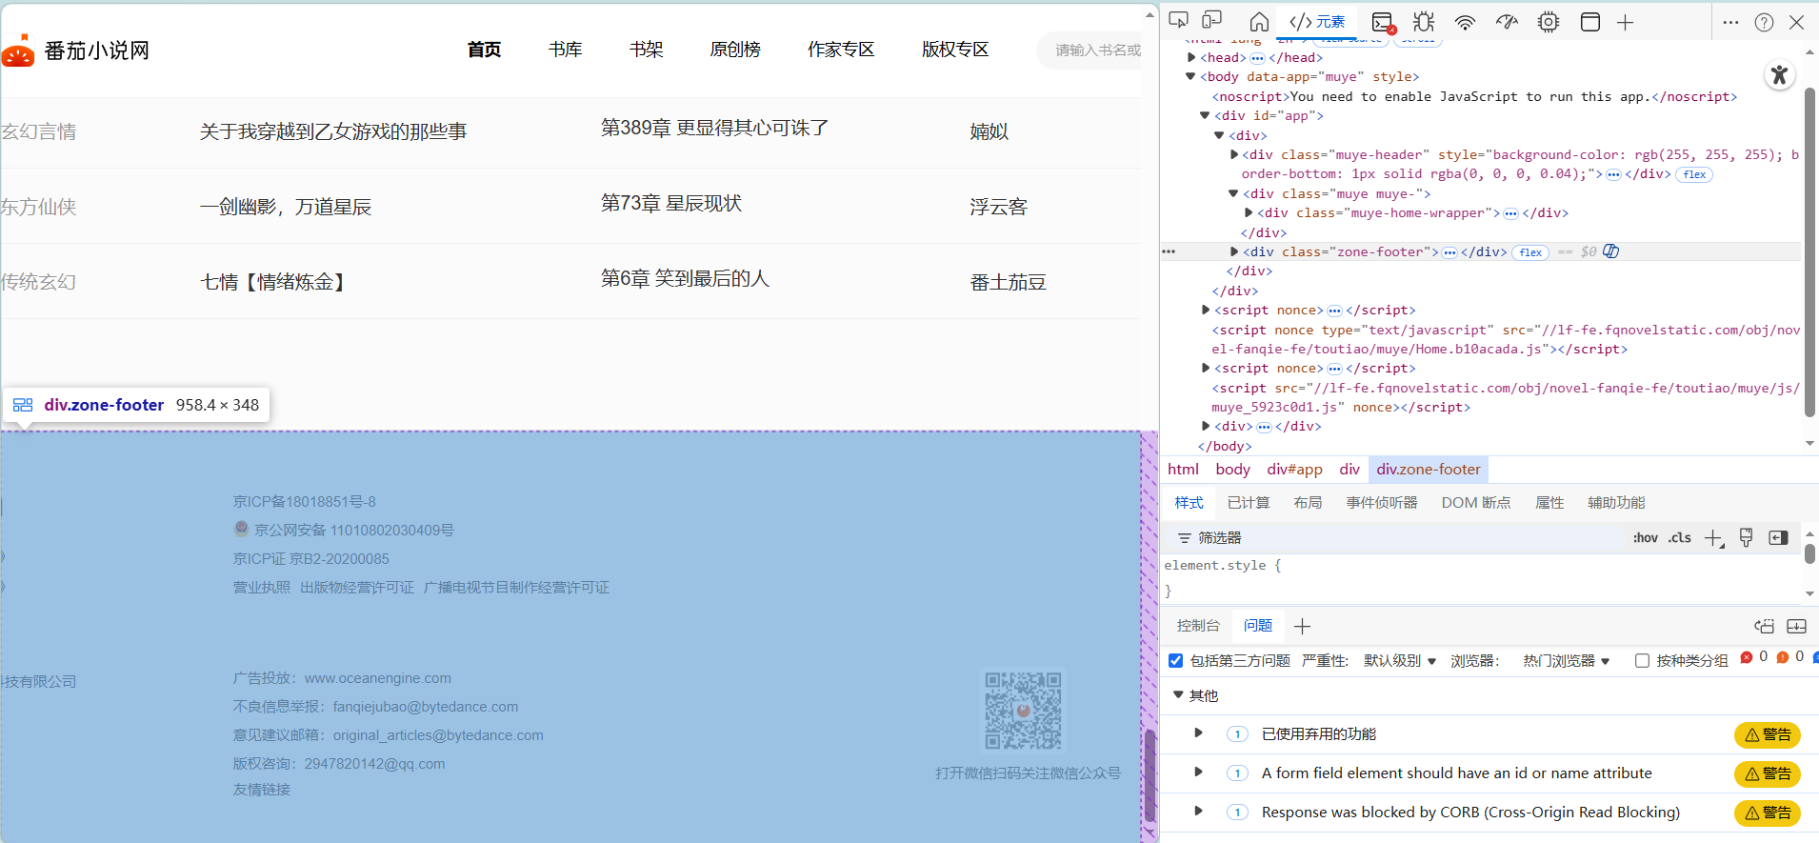Screen dimensions: 1819x843
Task: Open the 事件侦听器 event listeners tab
Action: (x=1382, y=502)
